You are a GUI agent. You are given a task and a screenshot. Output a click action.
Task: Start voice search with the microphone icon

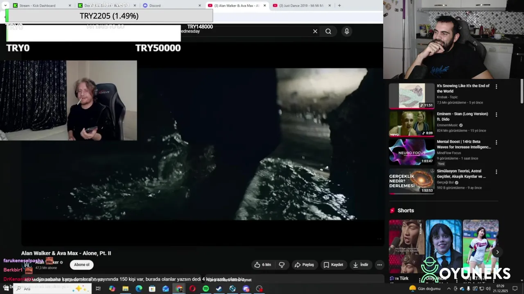pyautogui.click(x=347, y=31)
